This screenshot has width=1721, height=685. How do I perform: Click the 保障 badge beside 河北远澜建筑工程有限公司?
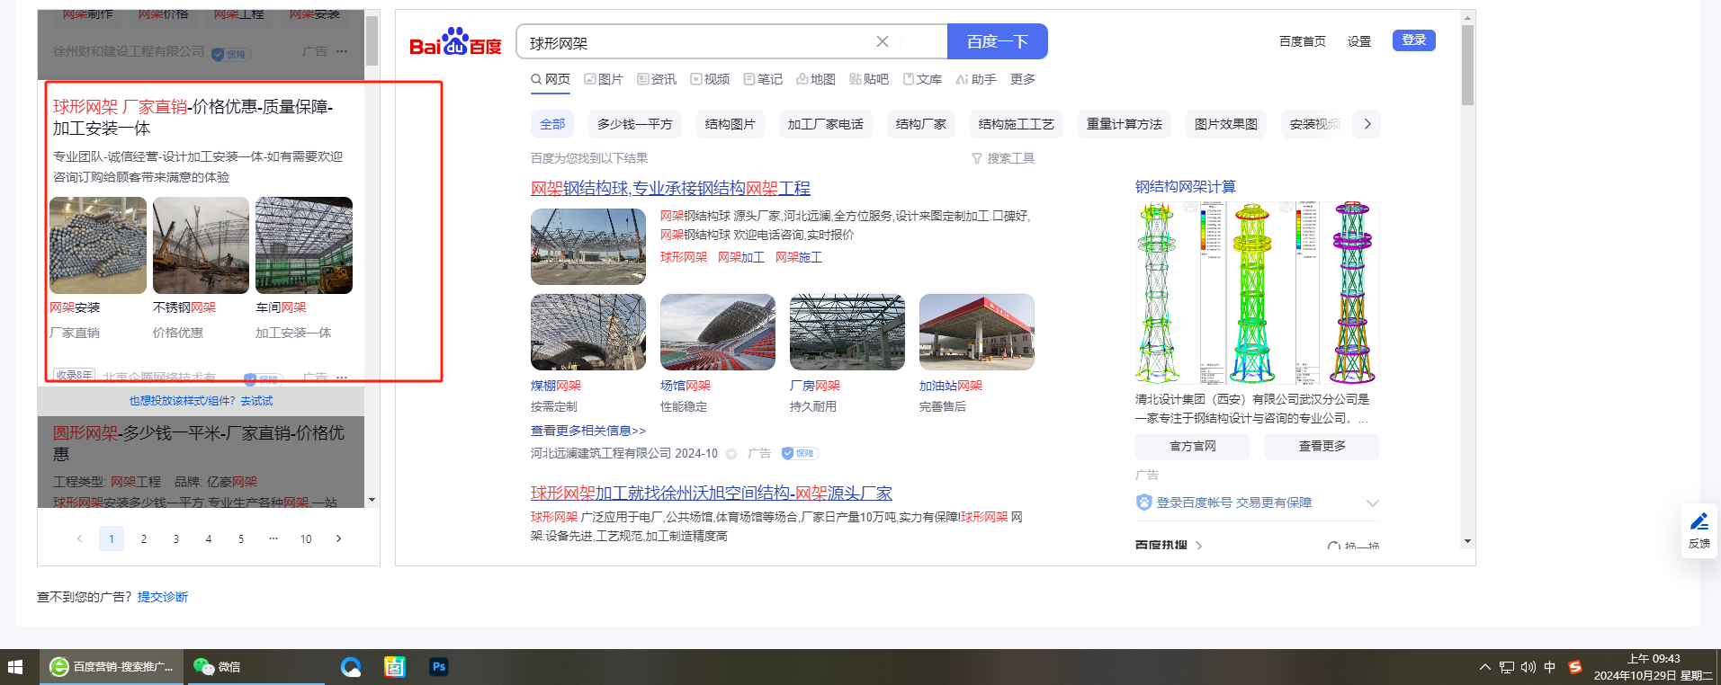[x=800, y=453]
